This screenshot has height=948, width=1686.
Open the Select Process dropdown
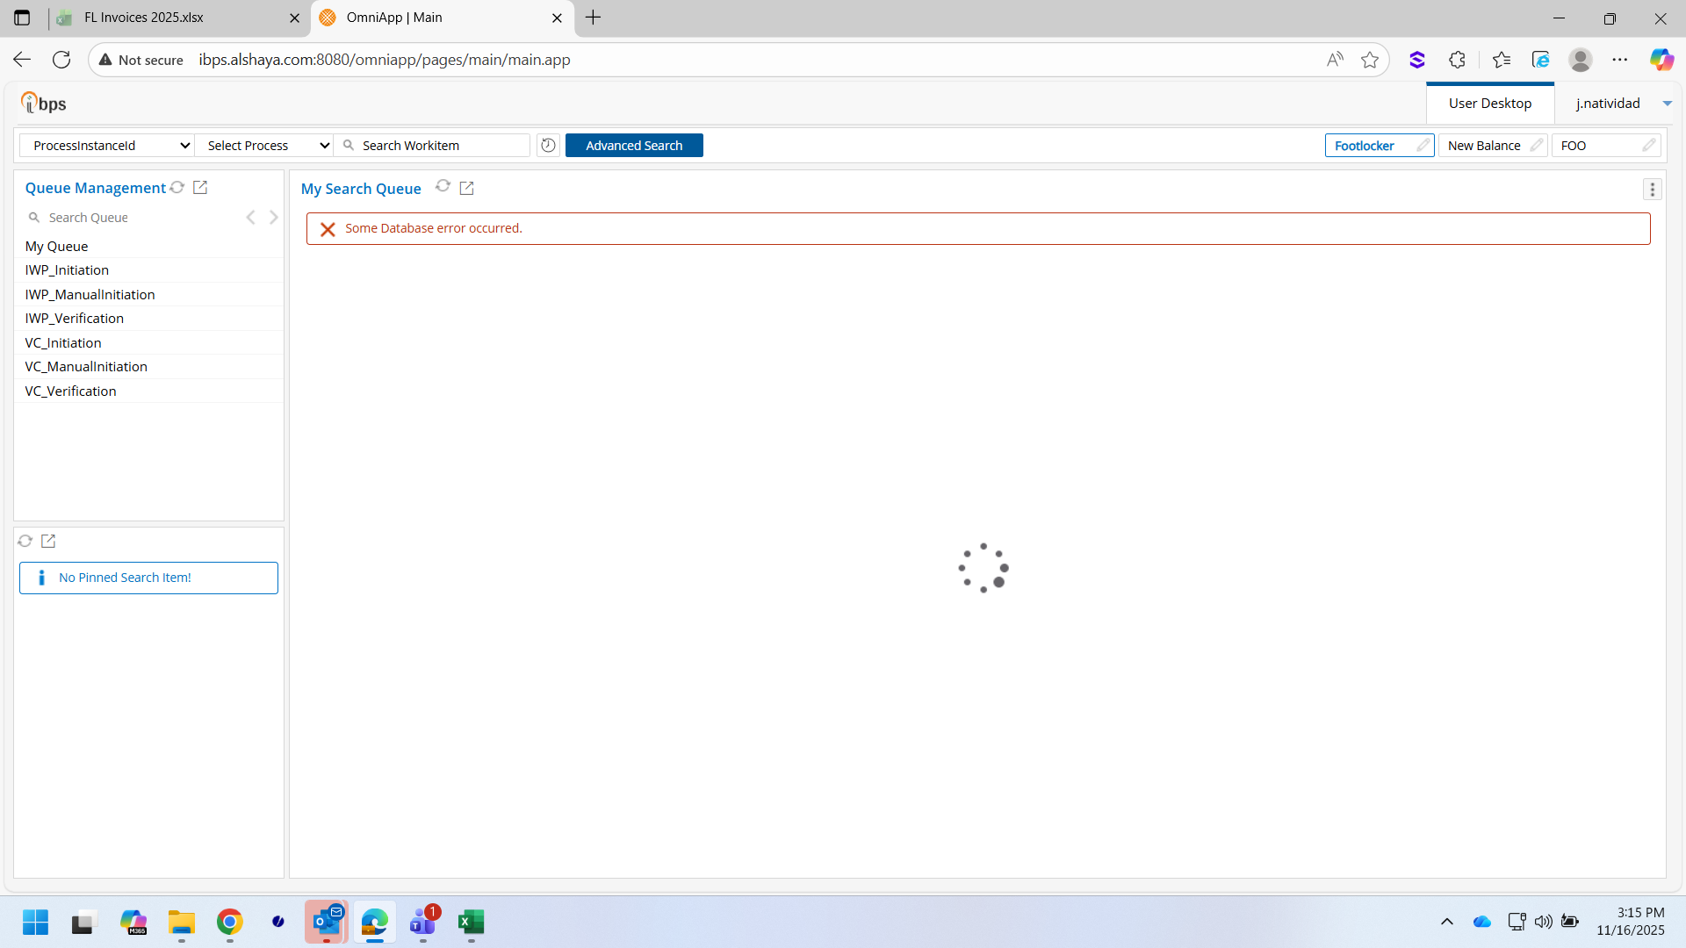click(264, 146)
